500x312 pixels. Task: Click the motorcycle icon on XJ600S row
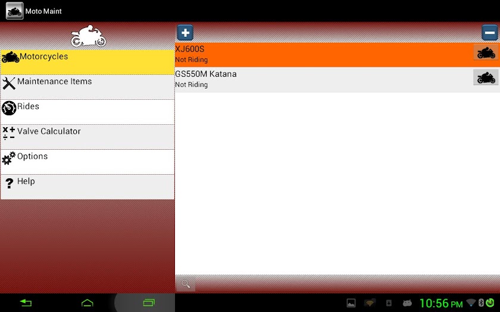click(486, 52)
